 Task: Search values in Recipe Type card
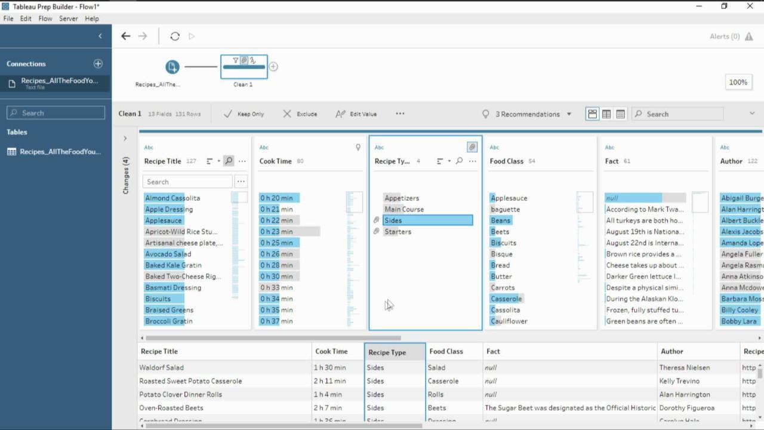[459, 161]
